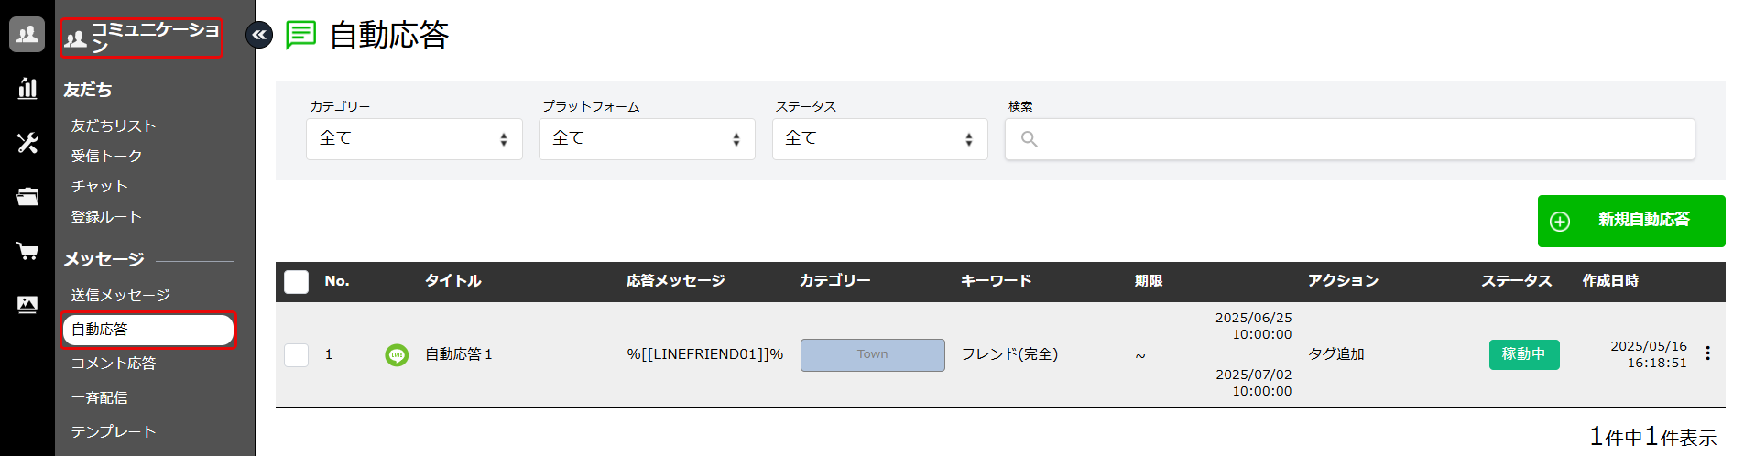Open the ステータス dropdown filter

pos(879,139)
